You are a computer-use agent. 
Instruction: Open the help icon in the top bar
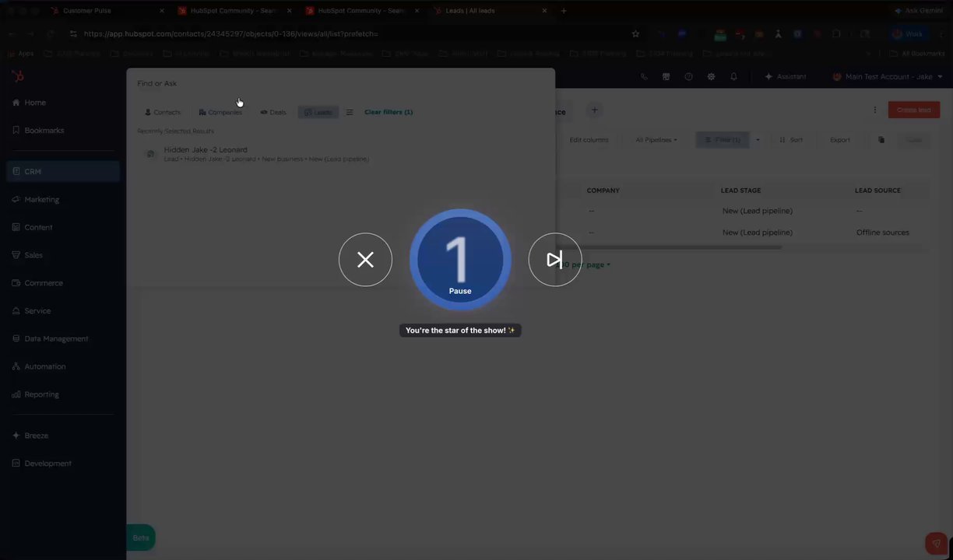click(688, 77)
